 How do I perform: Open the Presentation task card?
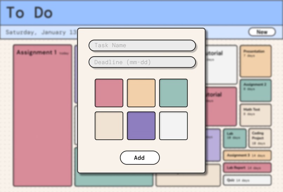click(256, 61)
